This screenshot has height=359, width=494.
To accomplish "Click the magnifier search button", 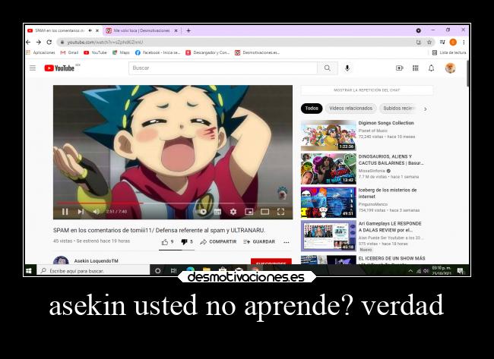I will point(328,68).
